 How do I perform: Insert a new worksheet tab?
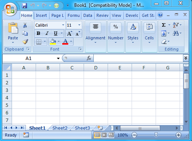100,128
